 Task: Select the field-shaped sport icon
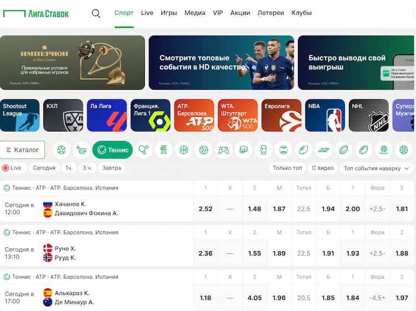click(x=324, y=150)
